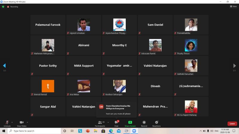Open the Chat panel

click(116, 123)
